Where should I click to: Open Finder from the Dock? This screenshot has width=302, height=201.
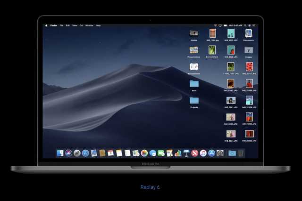pyautogui.click(x=60, y=153)
